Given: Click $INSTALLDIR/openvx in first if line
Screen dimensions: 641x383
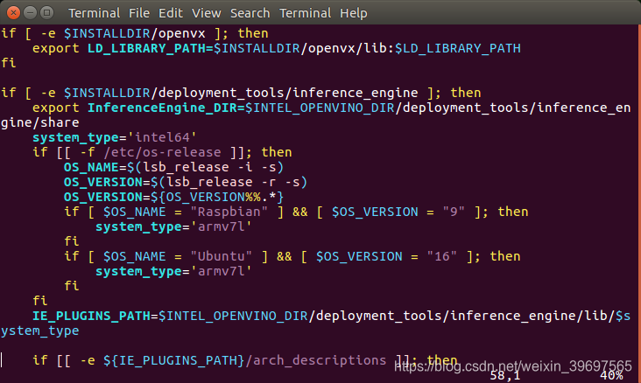Looking at the screenshot, I should (135, 33).
